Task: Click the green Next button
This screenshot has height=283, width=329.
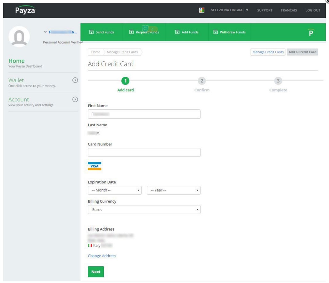Action: [96, 272]
